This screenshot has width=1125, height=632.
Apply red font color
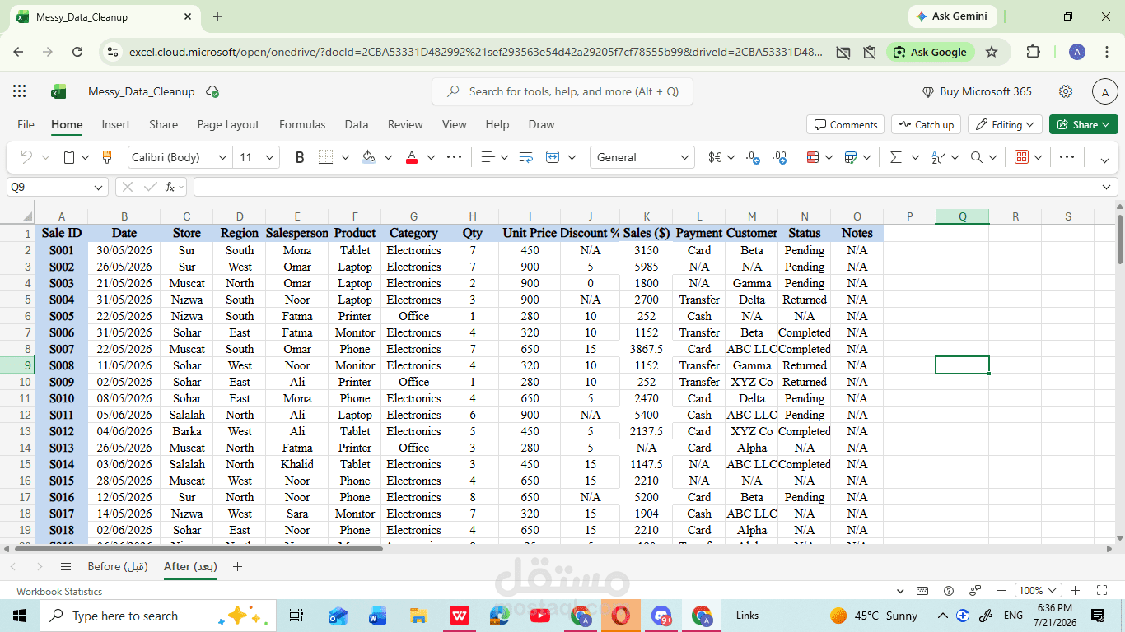pos(412,157)
